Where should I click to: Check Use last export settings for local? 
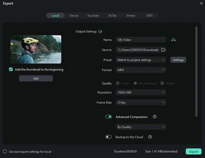point(4,151)
